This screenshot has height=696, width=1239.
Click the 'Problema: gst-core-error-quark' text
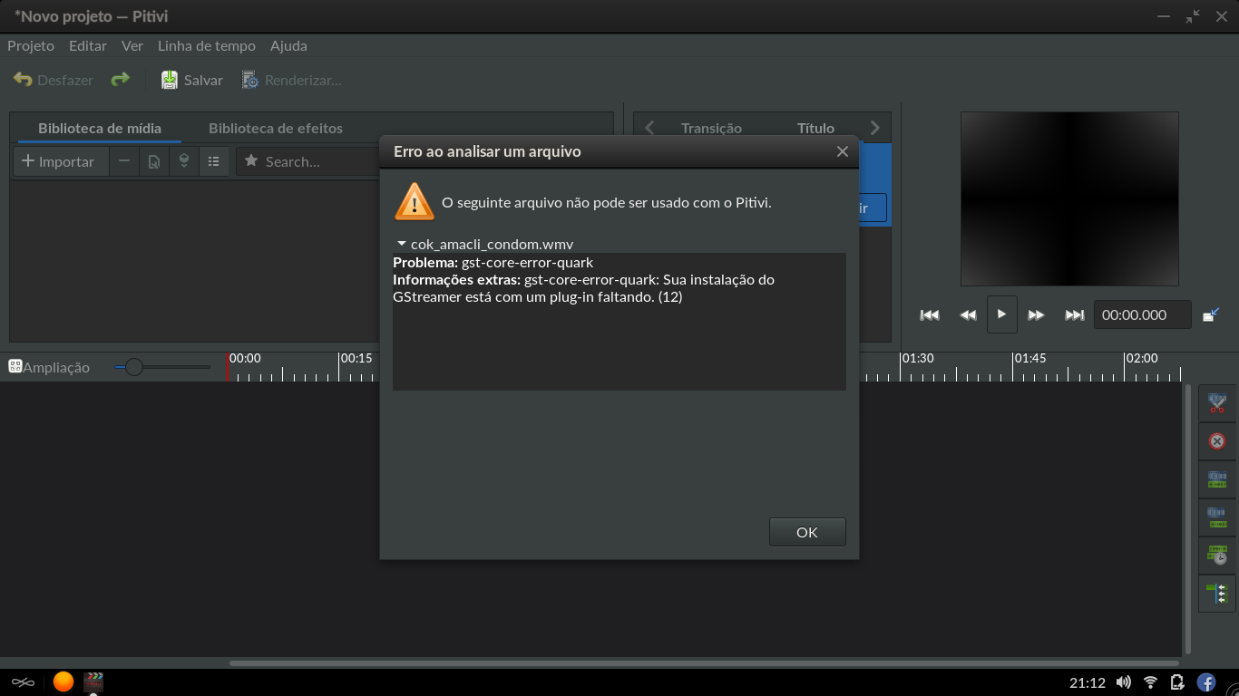(x=493, y=262)
